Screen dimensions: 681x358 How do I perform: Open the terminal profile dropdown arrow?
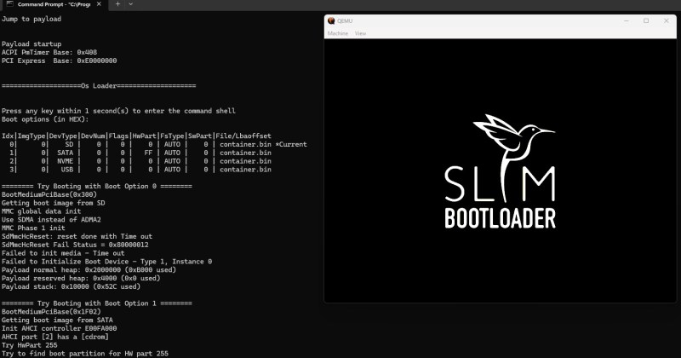(130, 4)
